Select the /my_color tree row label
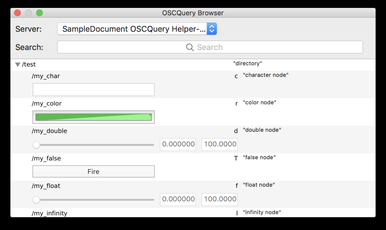386x230 pixels. pyautogui.click(x=47, y=104)
